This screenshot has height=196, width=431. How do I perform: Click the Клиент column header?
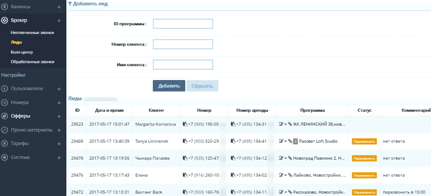(x=156, y=111)
